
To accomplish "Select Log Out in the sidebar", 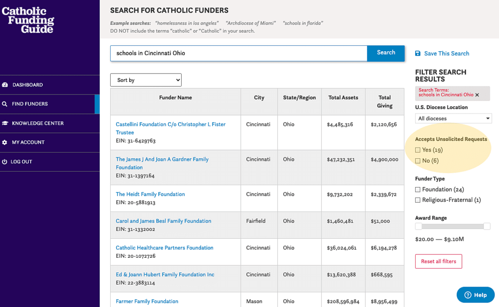I will [x=50, y=162].
